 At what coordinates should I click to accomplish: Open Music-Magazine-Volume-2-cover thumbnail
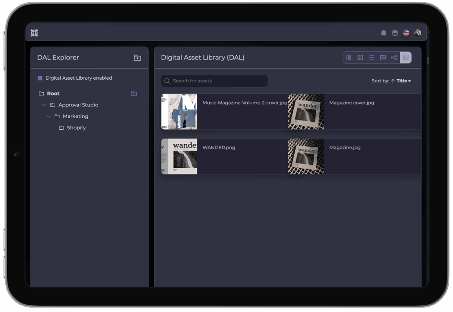pyautogui.click(x=179, y=112)
